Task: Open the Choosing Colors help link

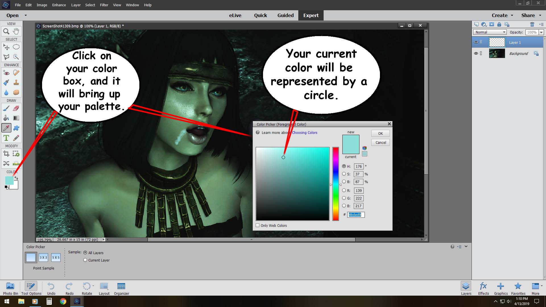Action: click(304, 132)
